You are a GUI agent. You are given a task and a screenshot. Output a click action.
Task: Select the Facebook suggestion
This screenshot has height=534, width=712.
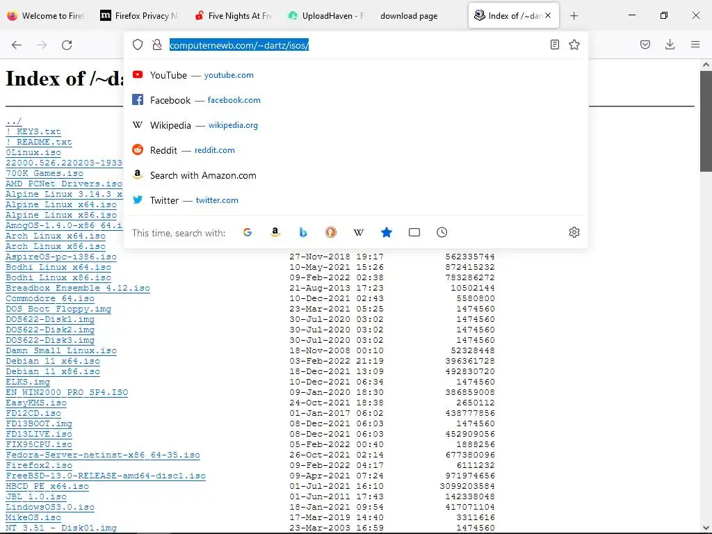click(356, 100)
